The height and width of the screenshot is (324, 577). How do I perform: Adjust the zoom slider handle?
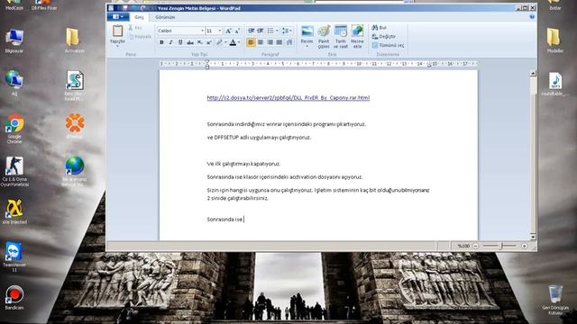click(x=500, y=246)
